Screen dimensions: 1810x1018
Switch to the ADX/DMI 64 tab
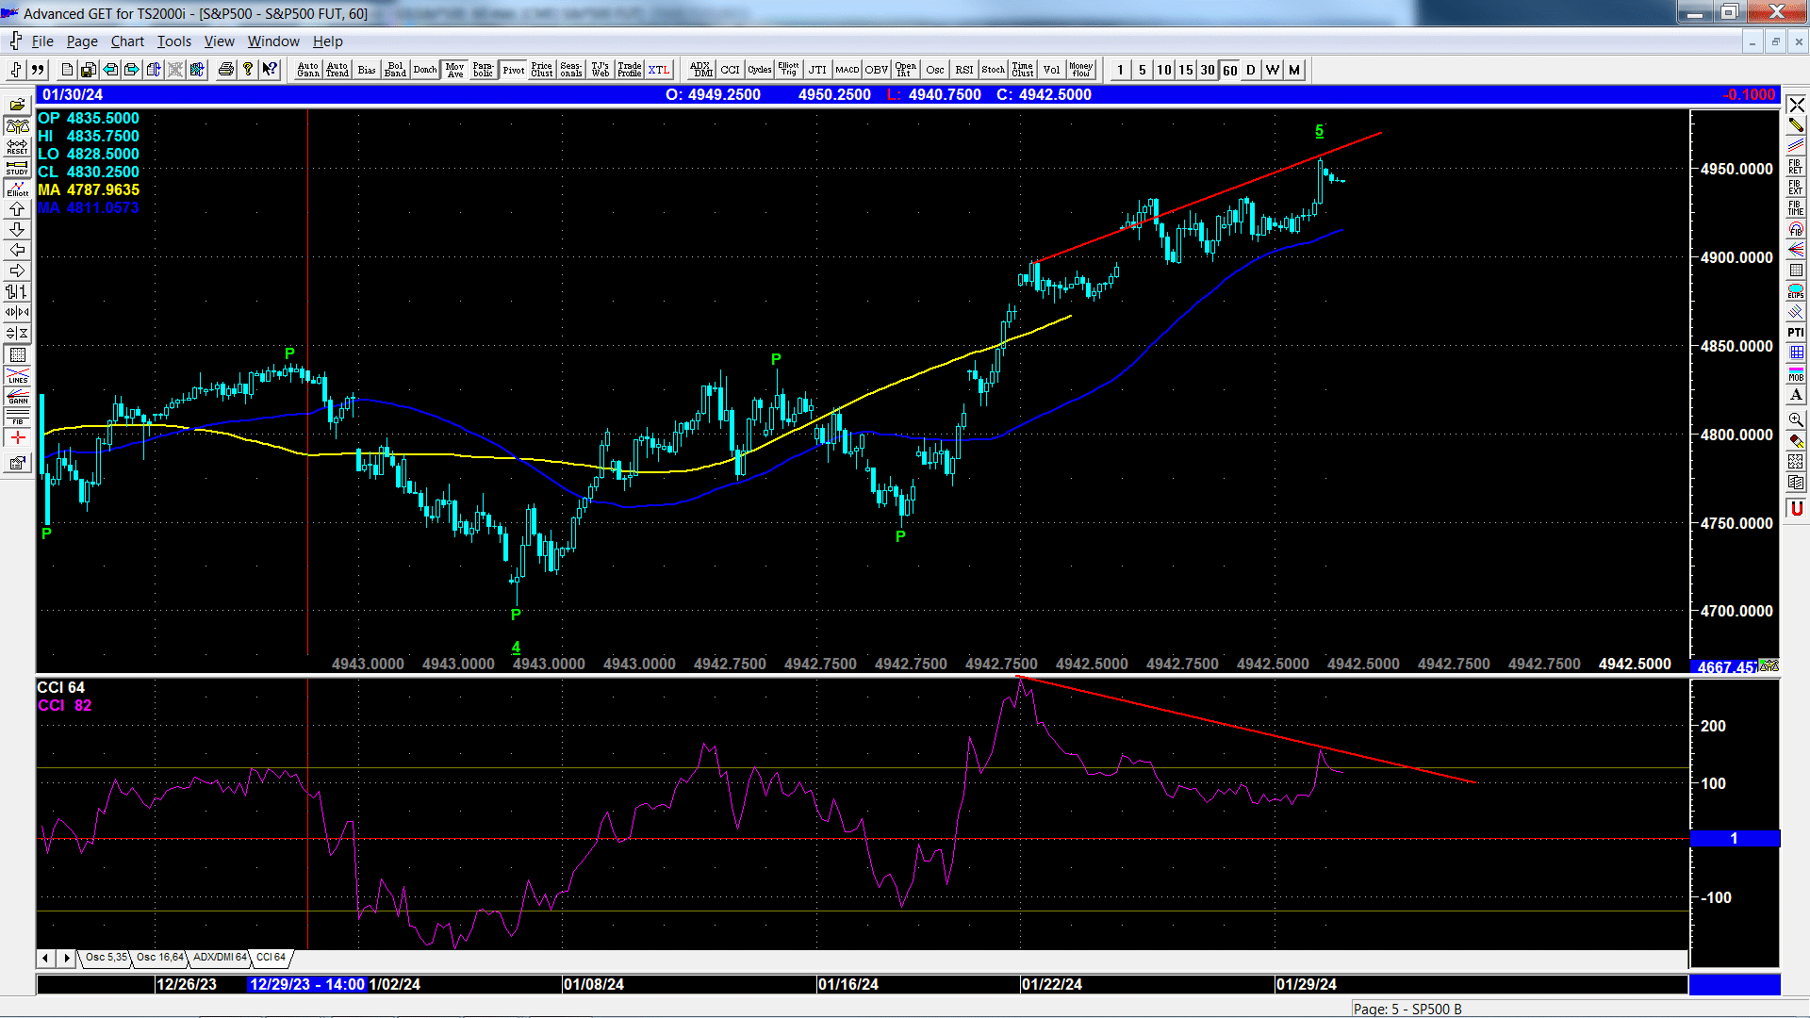[220, 958]
